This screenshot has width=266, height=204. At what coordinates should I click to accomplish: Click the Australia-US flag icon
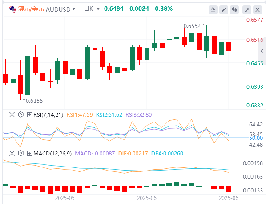tap(13, 9)
